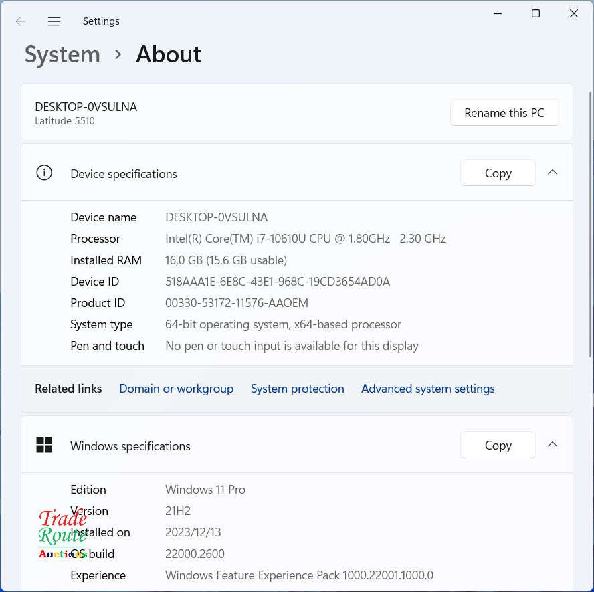Click the About breadcrumb heading
This screenshot has width=594, height=592.
pyautogui.click(x=169, y=54)
